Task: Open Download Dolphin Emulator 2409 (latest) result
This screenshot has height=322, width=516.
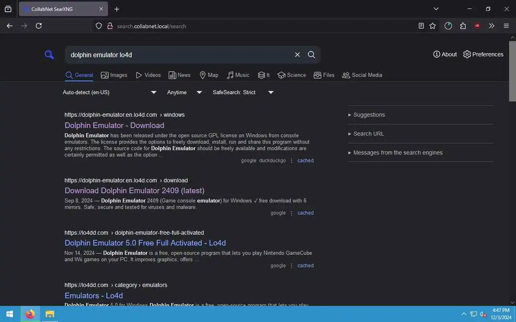Action: (135, 190)
